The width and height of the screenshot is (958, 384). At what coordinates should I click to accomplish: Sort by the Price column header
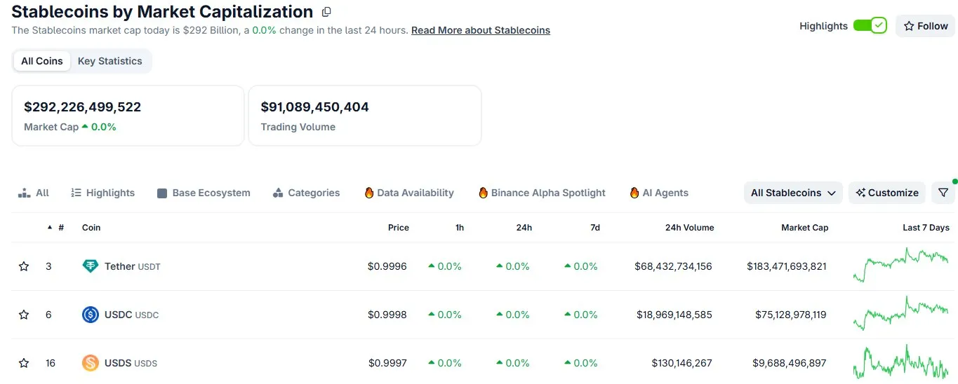398,228
